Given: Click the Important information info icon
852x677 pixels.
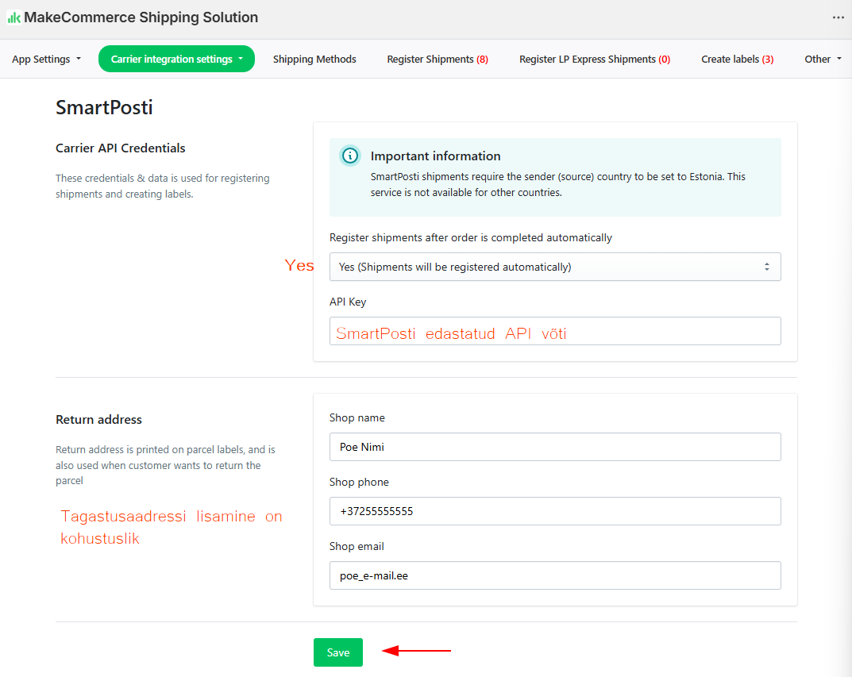Looking at the screenshot, I should click(350, 156).
